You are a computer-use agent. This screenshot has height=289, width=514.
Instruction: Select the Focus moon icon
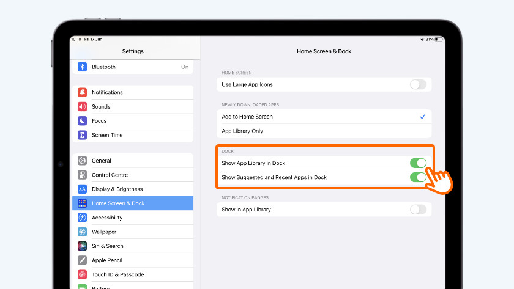click(82, 121)
